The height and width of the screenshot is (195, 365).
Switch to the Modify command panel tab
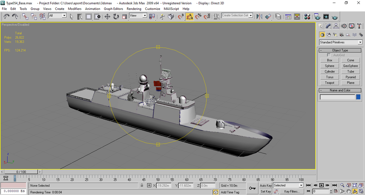tap(328, 26)
